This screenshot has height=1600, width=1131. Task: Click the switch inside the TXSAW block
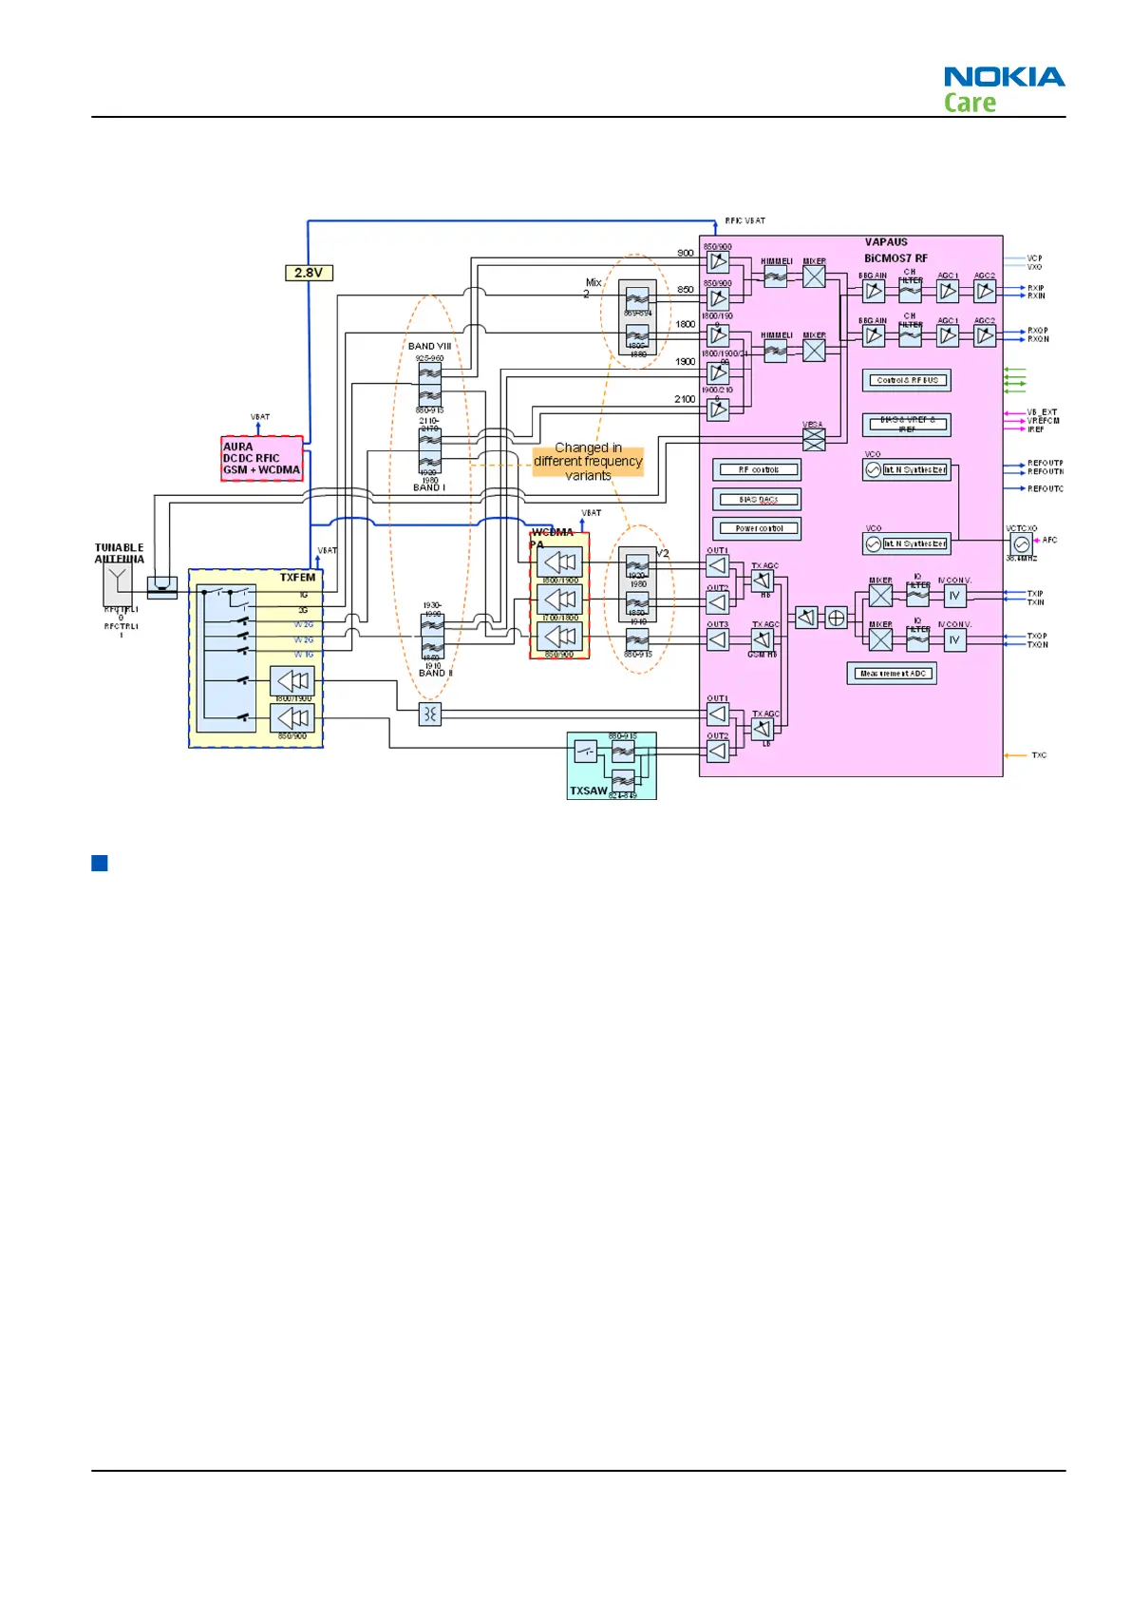tap(586, 752)
